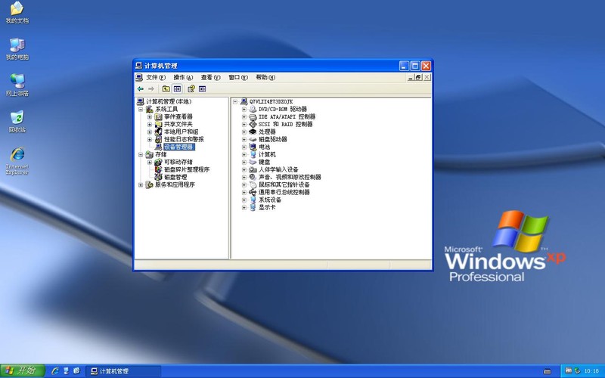Click the 事件查看器 icon
The width and height of the screenshot is (605, 378).
click(x=158, y=116)
